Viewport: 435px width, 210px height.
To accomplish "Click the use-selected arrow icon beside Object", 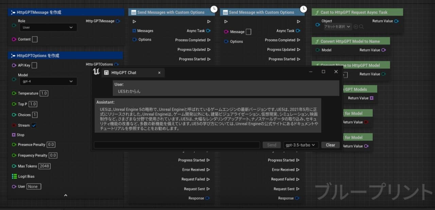I will click(356, 27).
